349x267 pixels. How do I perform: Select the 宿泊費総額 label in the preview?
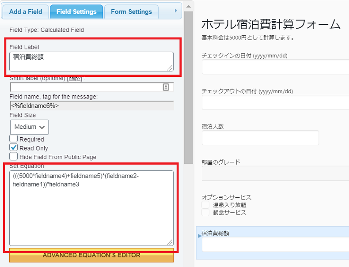tap(216, 233)
